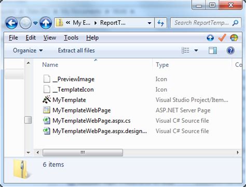246x187 pixels.
Task: Click the '6 items' status text
Action: (53, 164)
